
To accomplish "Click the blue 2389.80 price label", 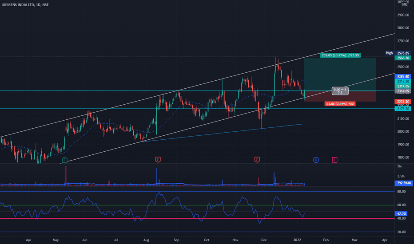I will [x=403, y=76].
